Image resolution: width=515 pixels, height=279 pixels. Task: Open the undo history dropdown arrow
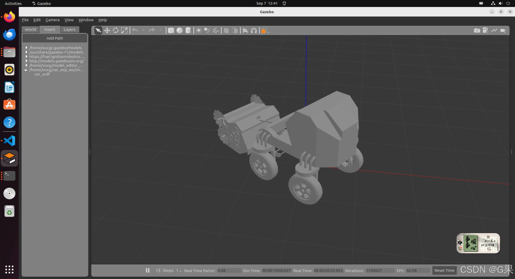(x=143, y=30)
